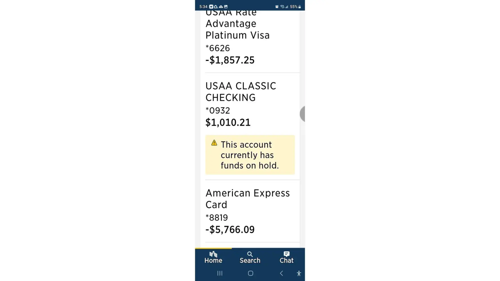Screen dimensions: 500x281
Task: Open the Chat tab
Action: [x=286, y=257]
